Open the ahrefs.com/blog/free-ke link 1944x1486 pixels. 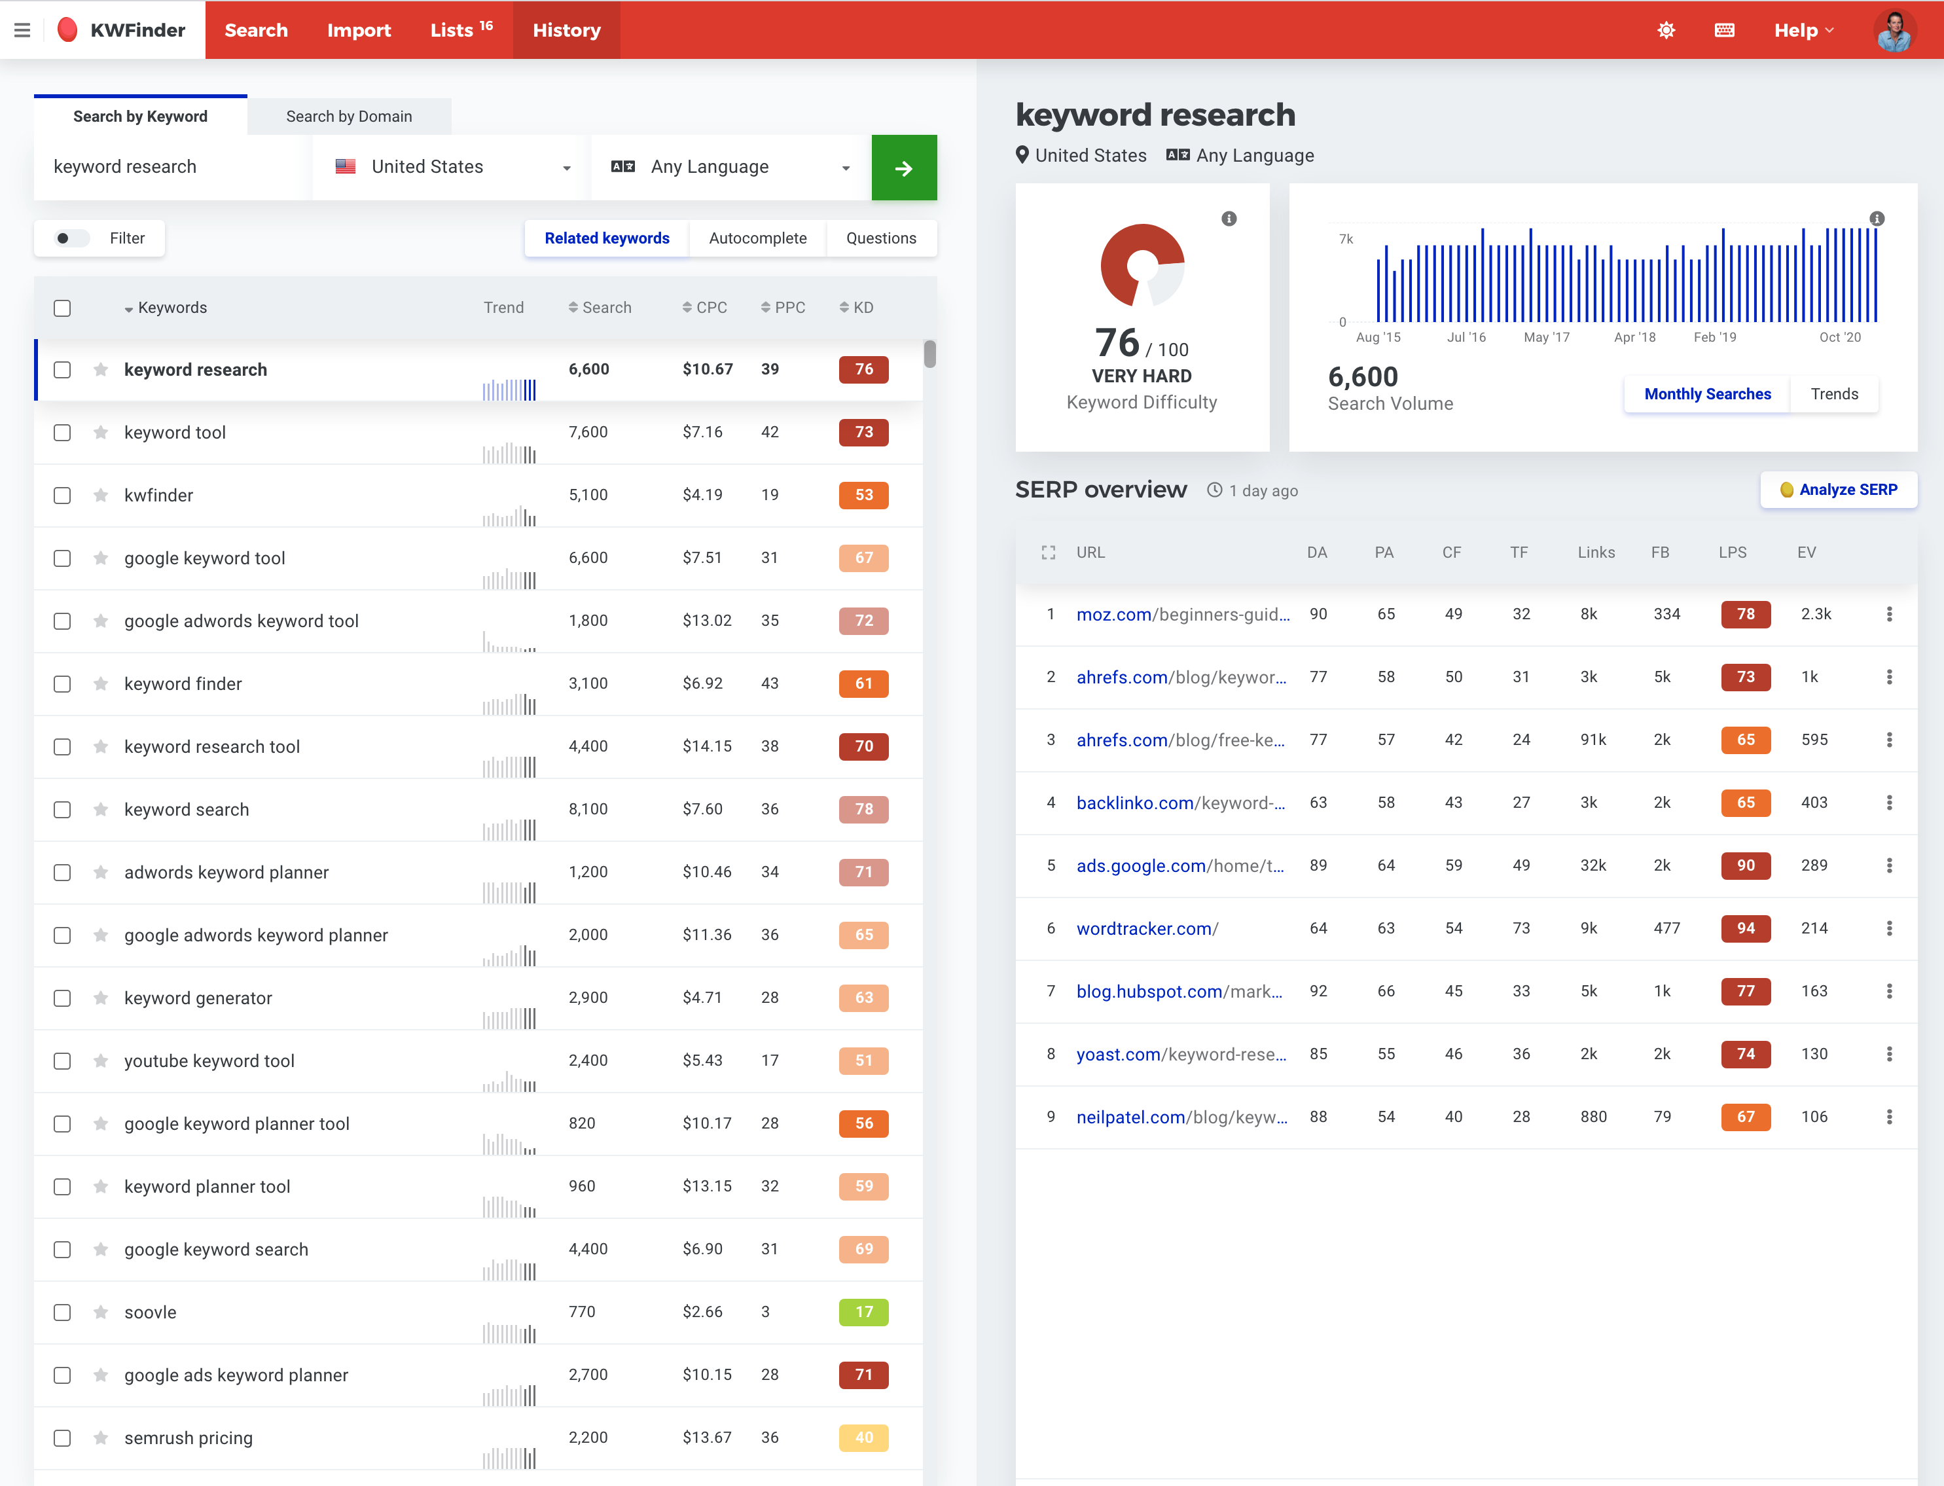coord(1181,740)
